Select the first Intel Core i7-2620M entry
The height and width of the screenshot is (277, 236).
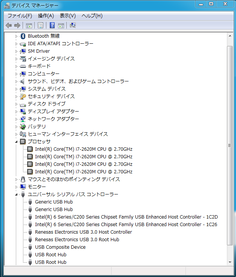[x=84, y=149]
